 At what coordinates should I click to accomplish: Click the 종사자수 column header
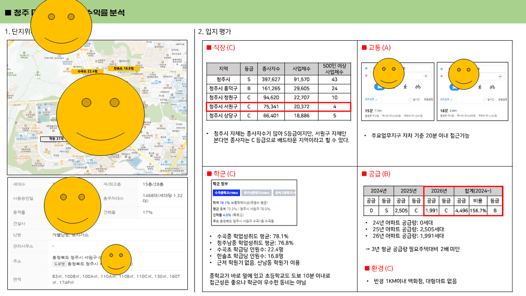(271, 69)
